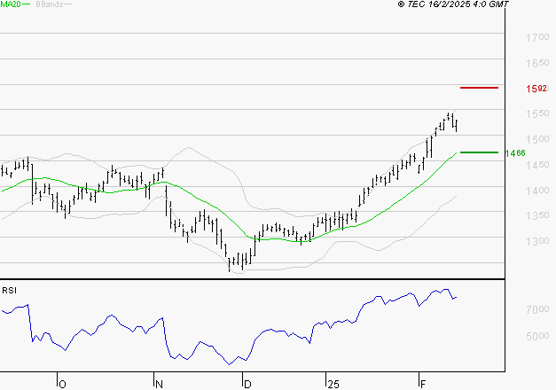556x390 pixels.
Task: Click the 1450 price axis label
Action: (537, 165)
